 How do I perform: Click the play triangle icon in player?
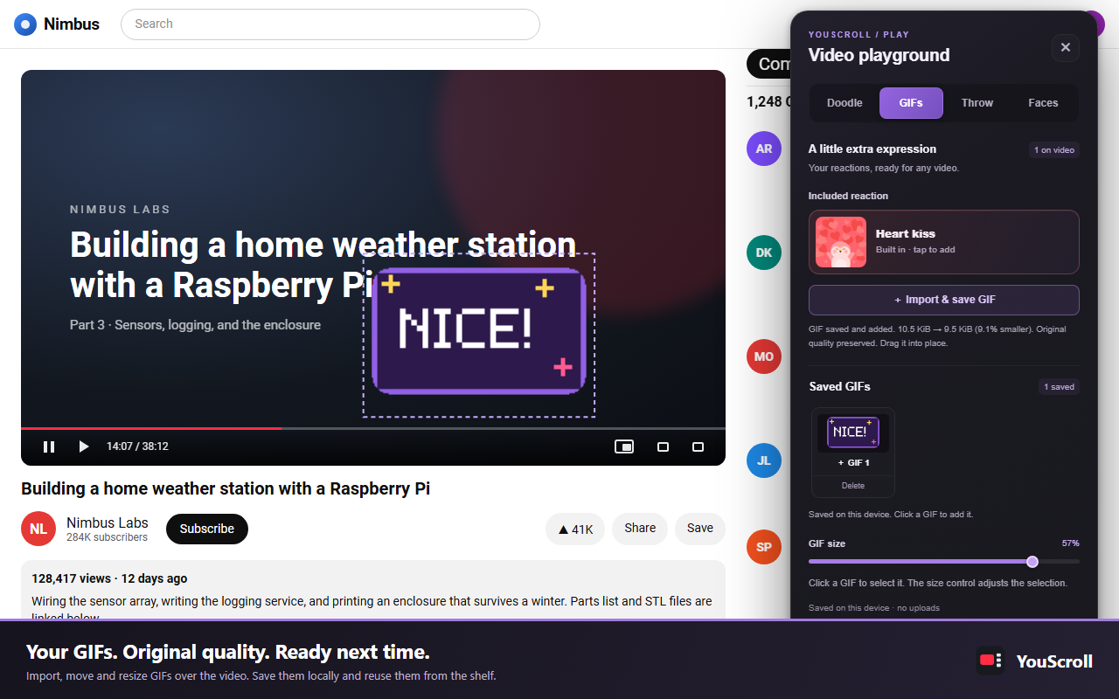tap(84, 446)
